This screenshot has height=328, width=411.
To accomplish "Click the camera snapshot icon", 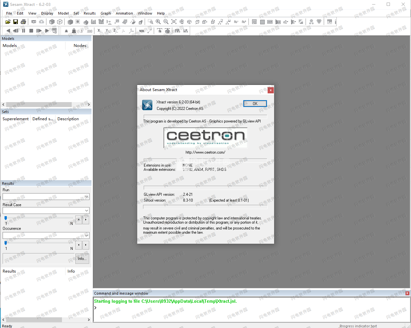I will coord(34,22).
